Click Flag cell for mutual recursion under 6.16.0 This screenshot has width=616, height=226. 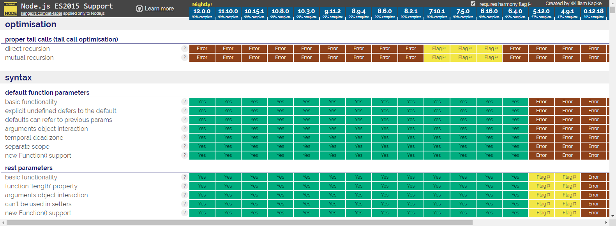489,57
